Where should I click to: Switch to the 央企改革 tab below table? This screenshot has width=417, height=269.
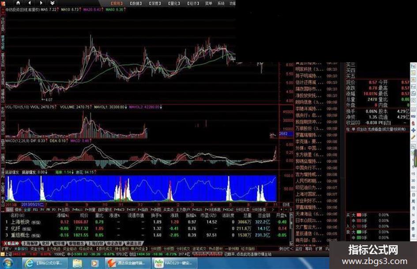(x=115, y=243)
